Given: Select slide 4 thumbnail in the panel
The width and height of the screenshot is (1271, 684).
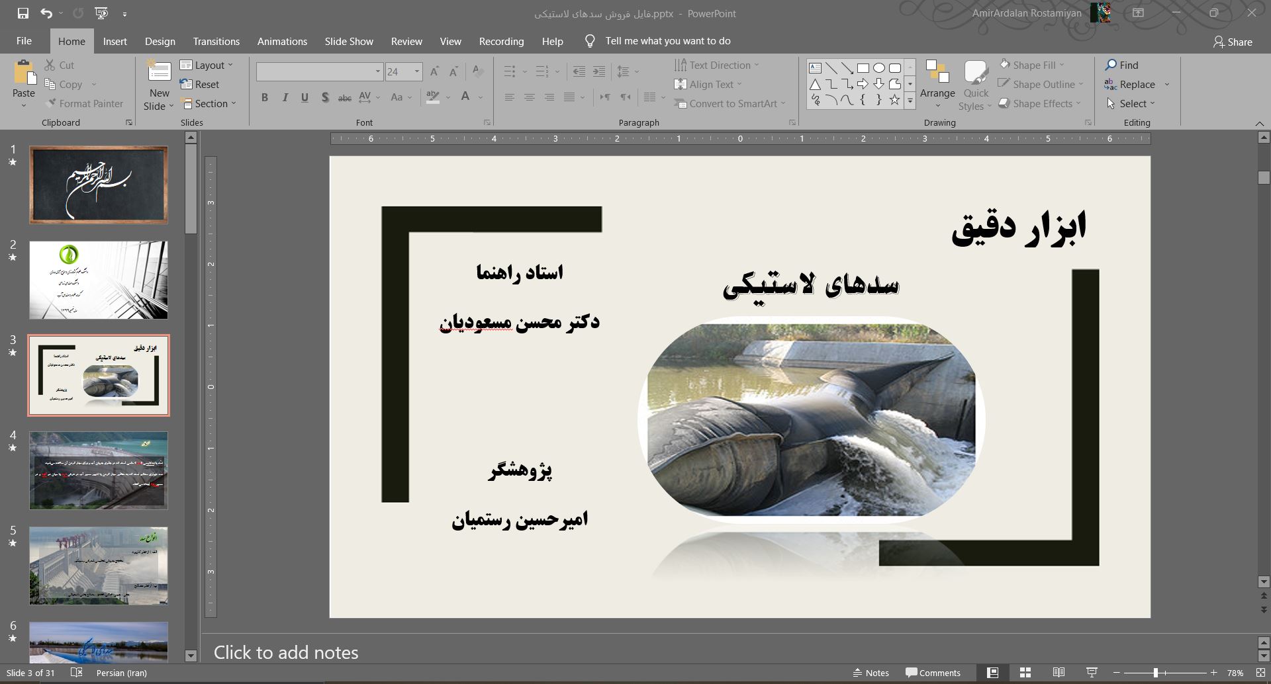Looking at the screenshot, I should point(99,470).
